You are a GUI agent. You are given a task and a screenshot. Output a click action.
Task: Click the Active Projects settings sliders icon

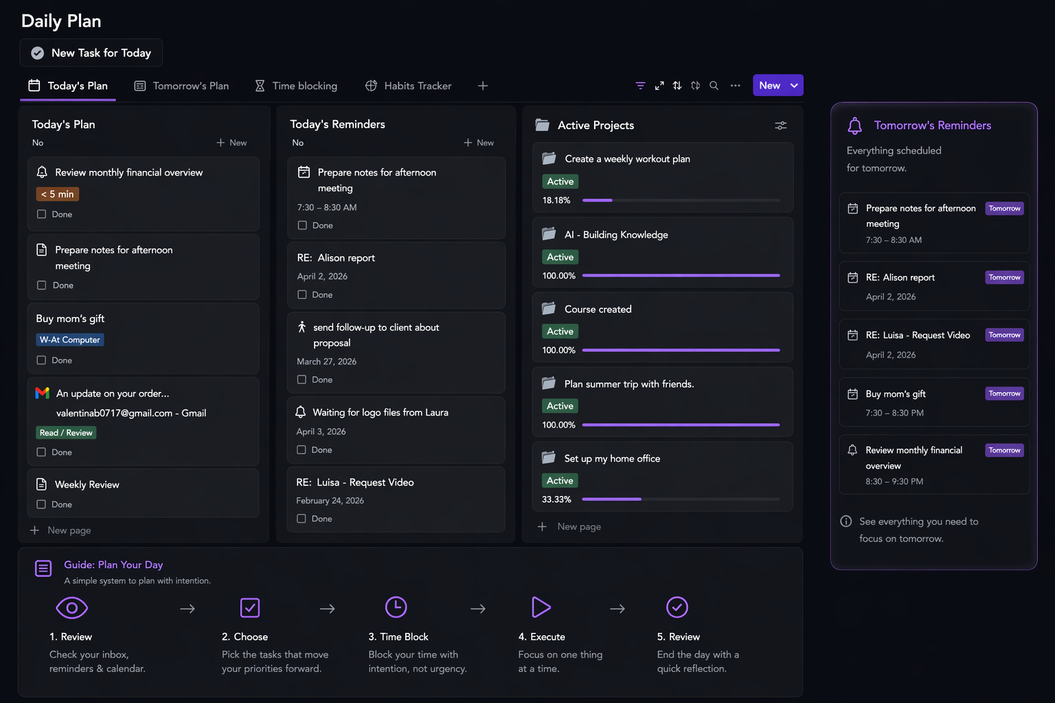click(x=780, y=126)
